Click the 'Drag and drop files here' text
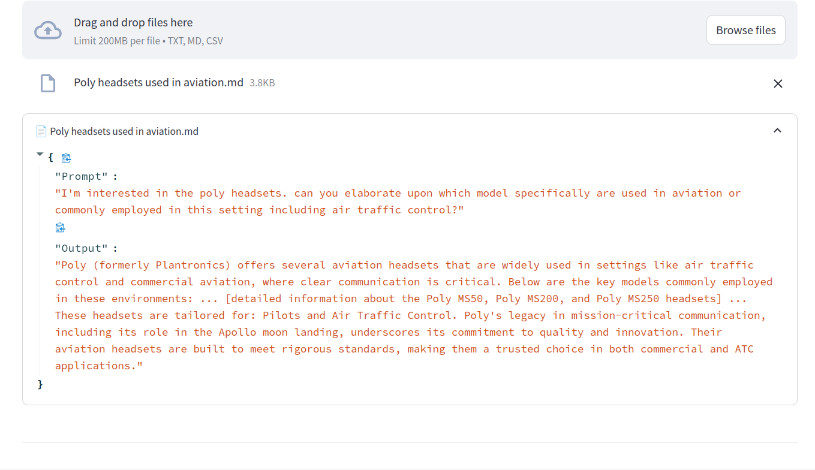The image size is (815, 470). (x=133, y=23)
